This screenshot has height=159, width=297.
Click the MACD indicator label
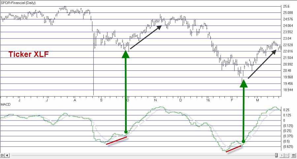6,104
